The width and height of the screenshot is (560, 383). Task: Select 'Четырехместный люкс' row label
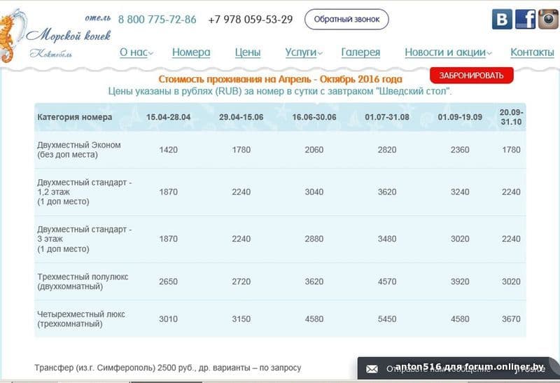click(x=81, y=319)
